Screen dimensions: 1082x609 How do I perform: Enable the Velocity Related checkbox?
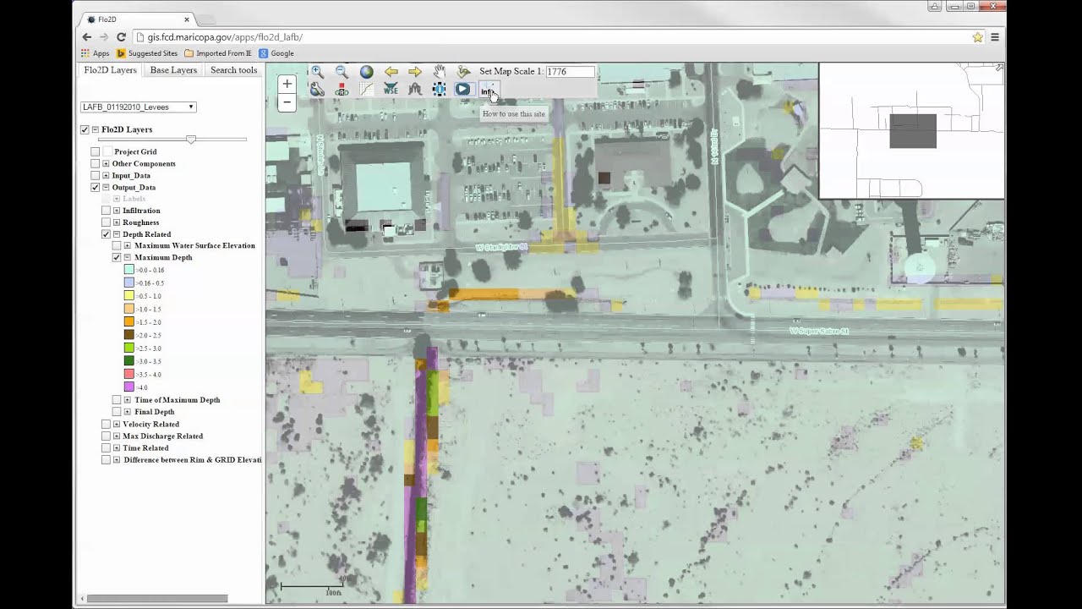tap(107, 425)
